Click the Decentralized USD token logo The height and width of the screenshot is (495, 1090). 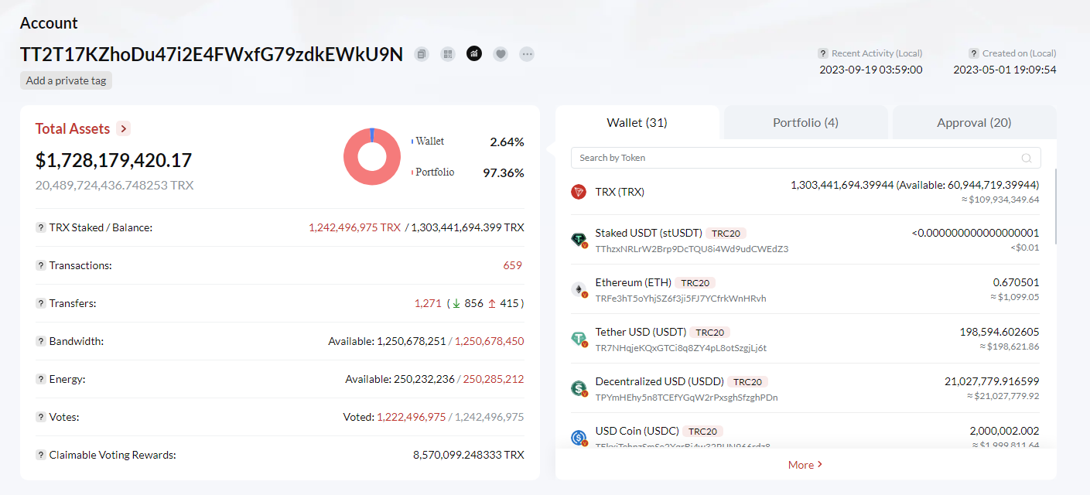pos(579,389)
